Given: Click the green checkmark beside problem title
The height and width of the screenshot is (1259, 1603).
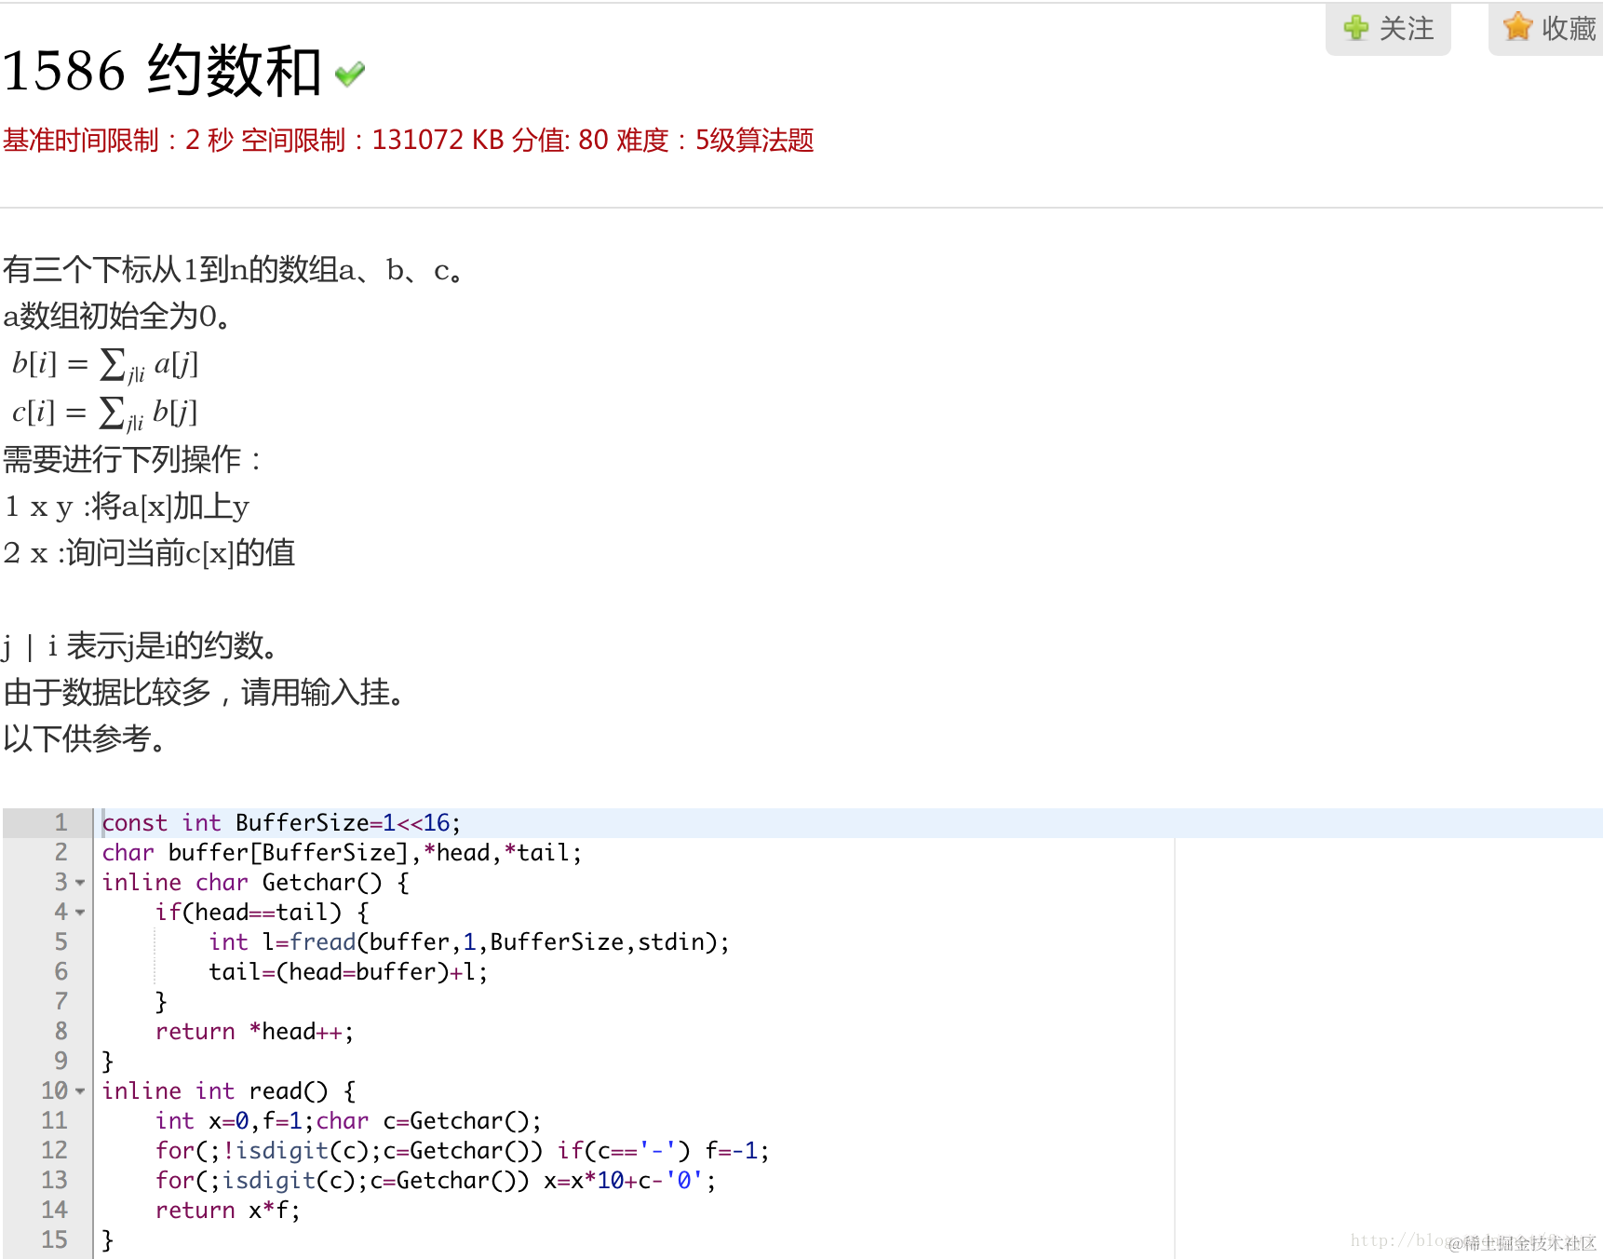Looking at the screenshot, I should [x=350, y=74].
